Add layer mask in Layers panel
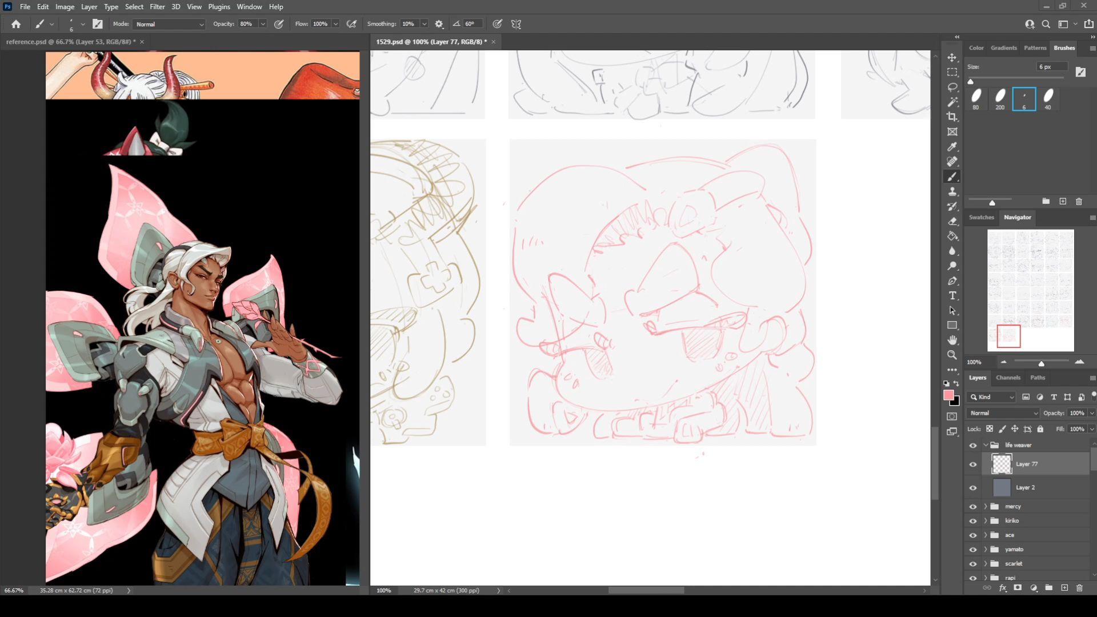 (1018, 587)
